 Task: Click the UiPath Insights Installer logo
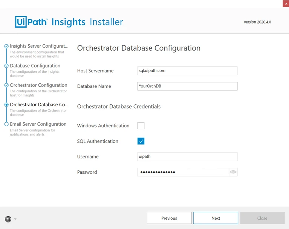(69, 22)
